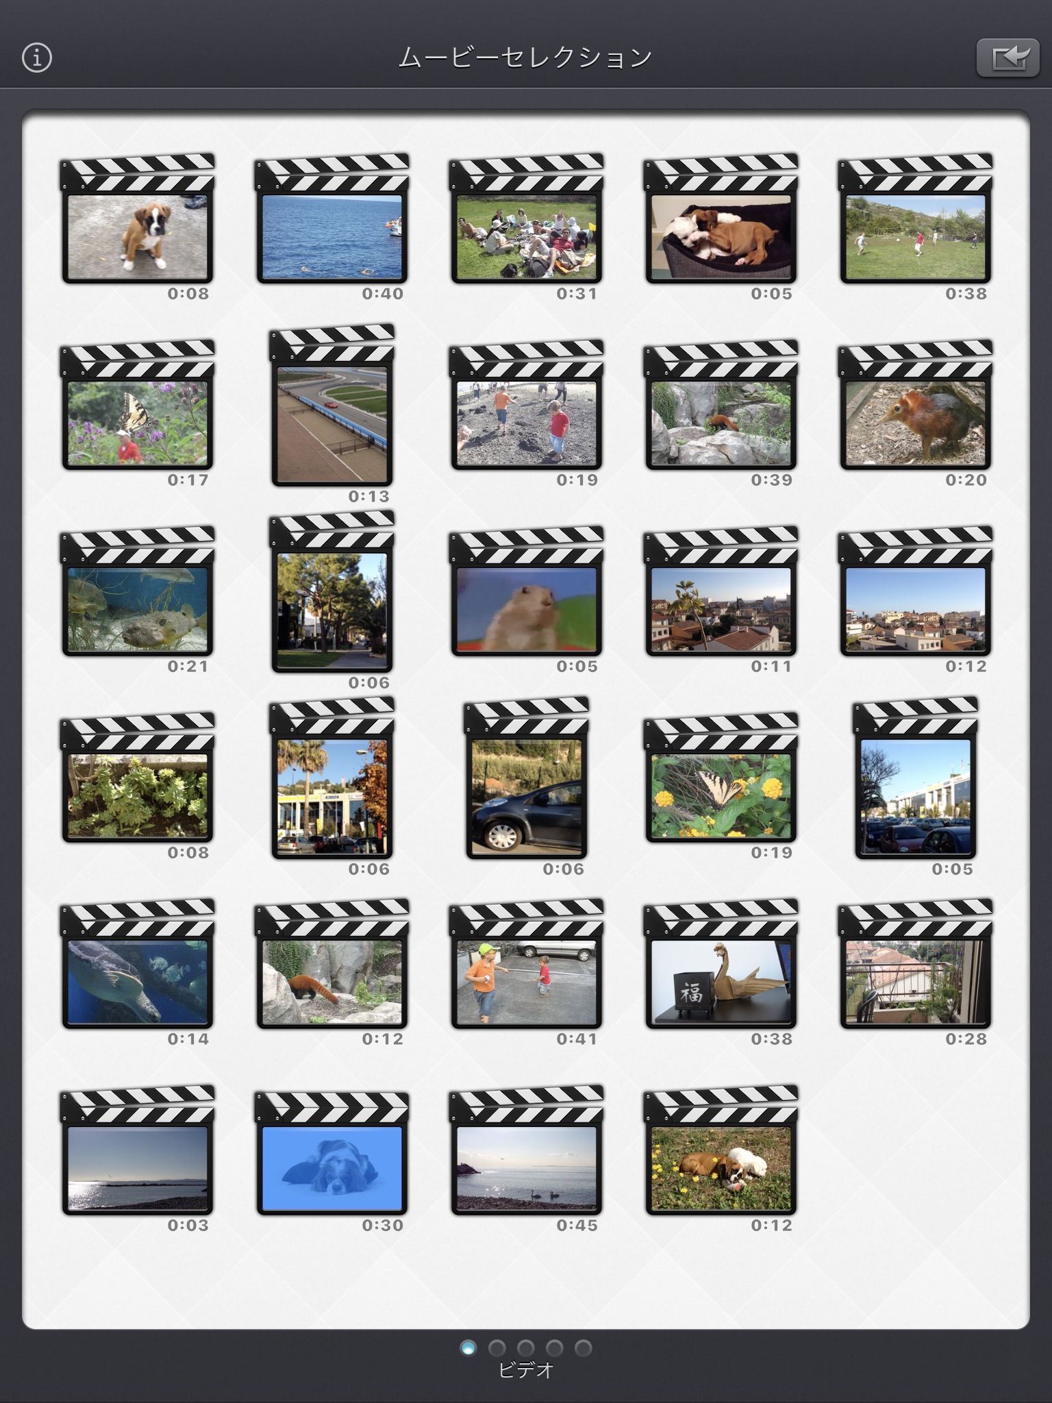The width and height of the screenshot is (1052, 1403).
Task: Select the kids on beach clip 0:19
Action: (527, 405)
